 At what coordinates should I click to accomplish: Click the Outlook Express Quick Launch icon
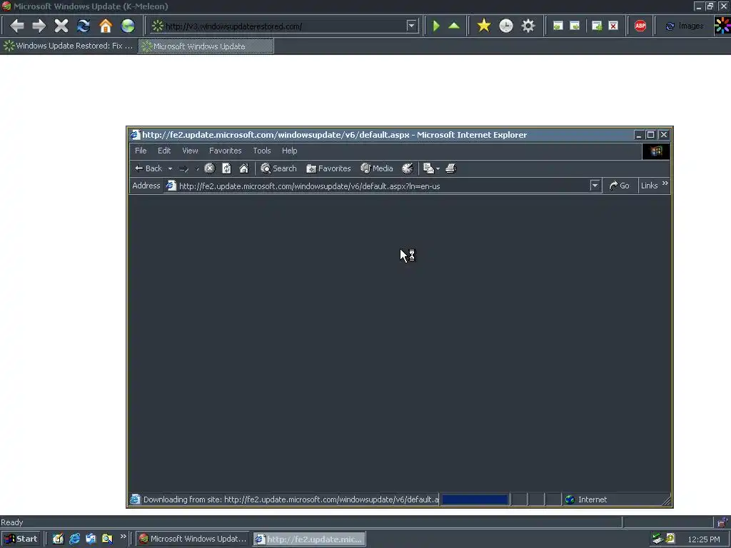tap(91, 539)
